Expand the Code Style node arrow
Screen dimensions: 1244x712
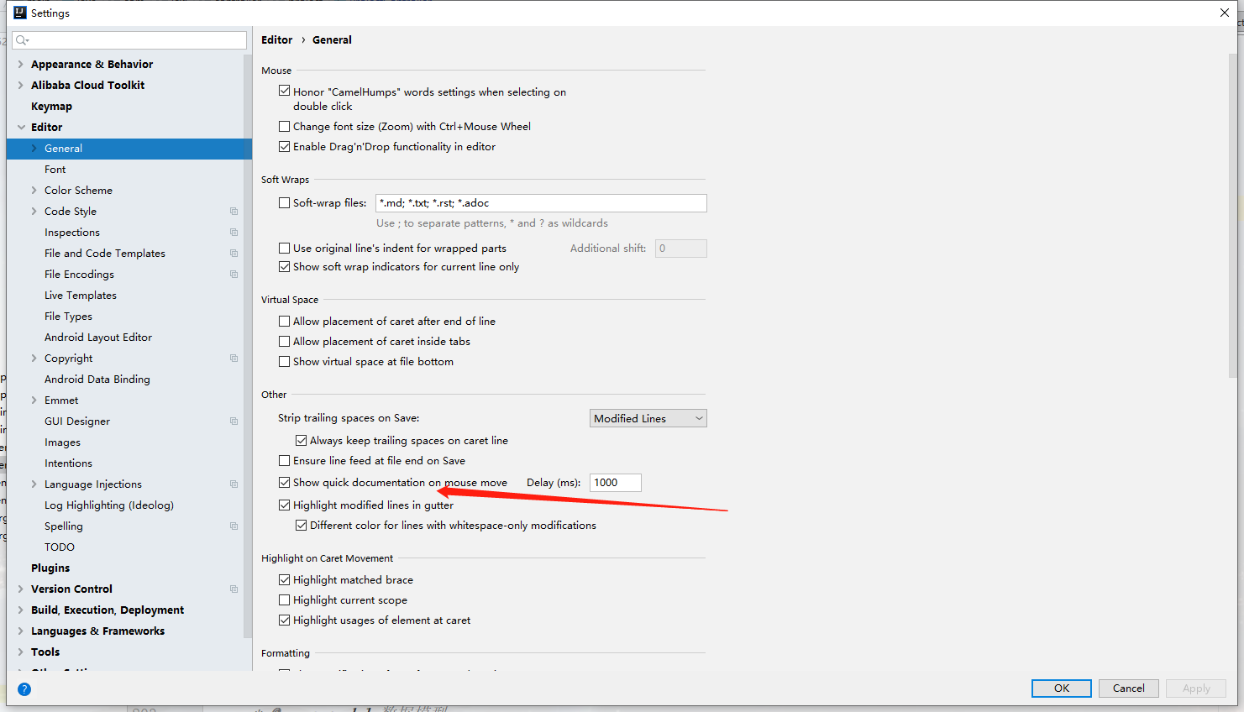[34, 212]
